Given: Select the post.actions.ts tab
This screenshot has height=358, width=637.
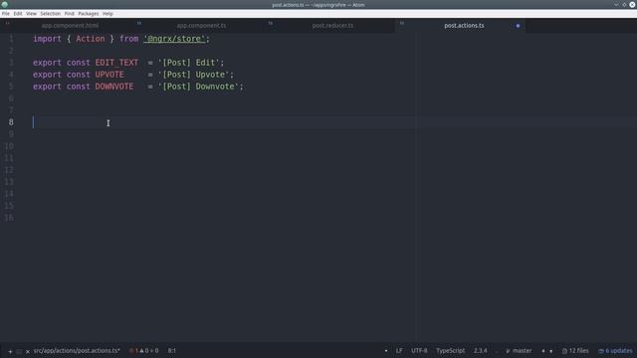Looking at the screenshot, I should pyautogui.click(x=464, y=25).
